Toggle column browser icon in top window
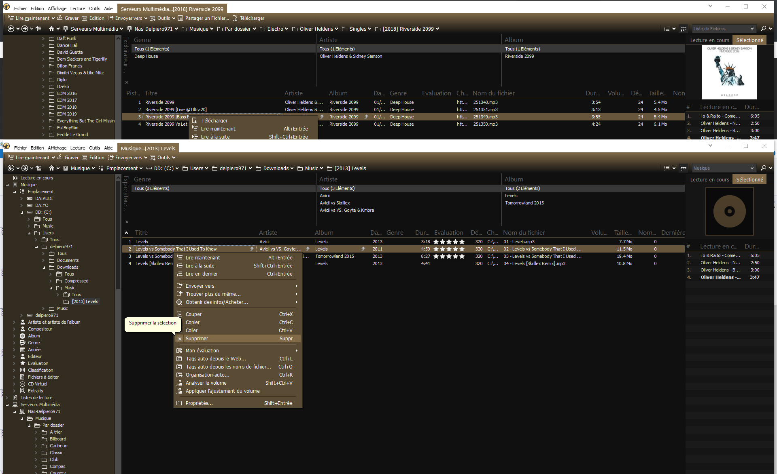The image size is (777, 474). (684, 29)
